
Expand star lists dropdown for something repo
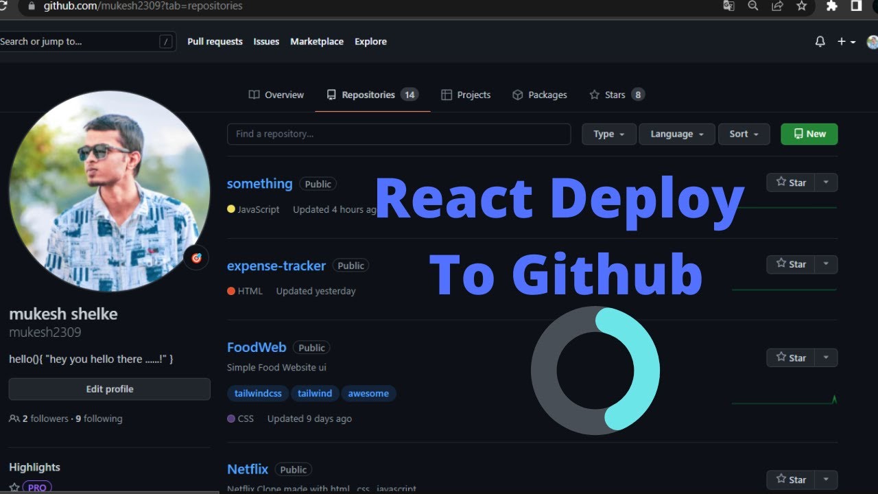point(826,183)
